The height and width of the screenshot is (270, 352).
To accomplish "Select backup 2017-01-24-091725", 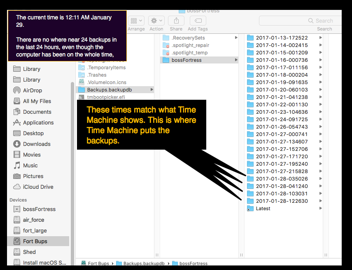I will tap(284, 120).
